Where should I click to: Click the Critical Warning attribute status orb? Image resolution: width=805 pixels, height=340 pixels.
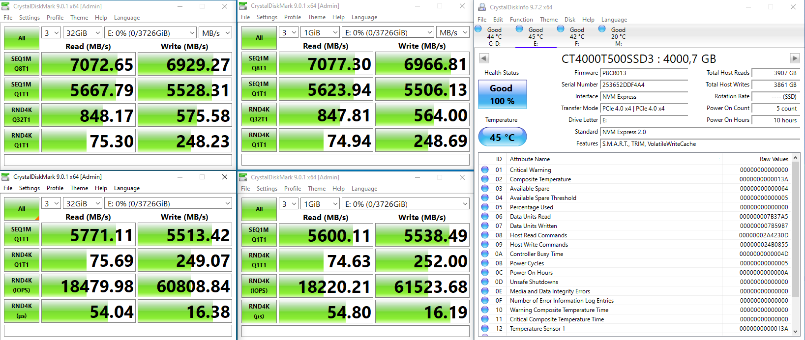click(485, 170)
